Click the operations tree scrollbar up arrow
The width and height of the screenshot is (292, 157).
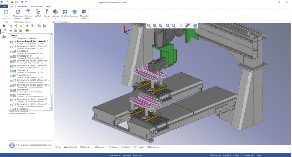[52, 35]
